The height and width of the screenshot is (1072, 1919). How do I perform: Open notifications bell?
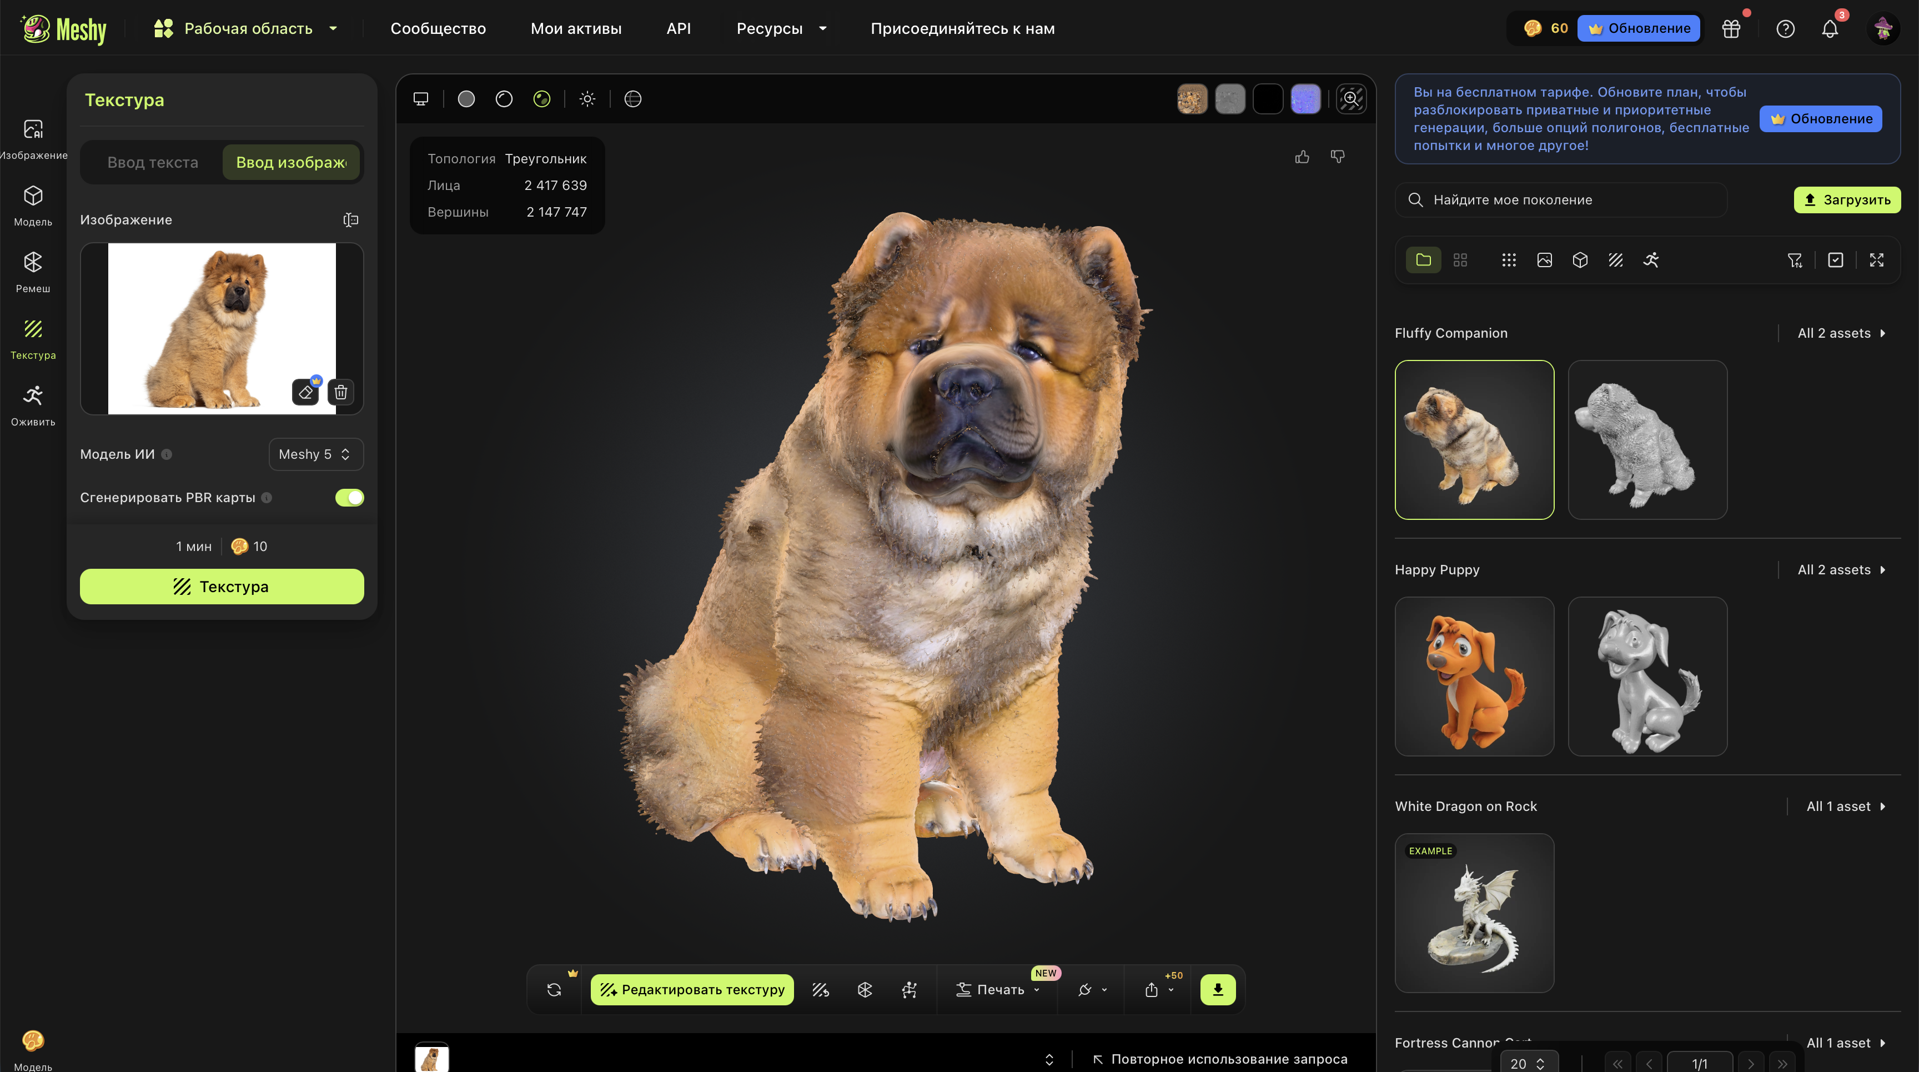(x=1830, y=28)
